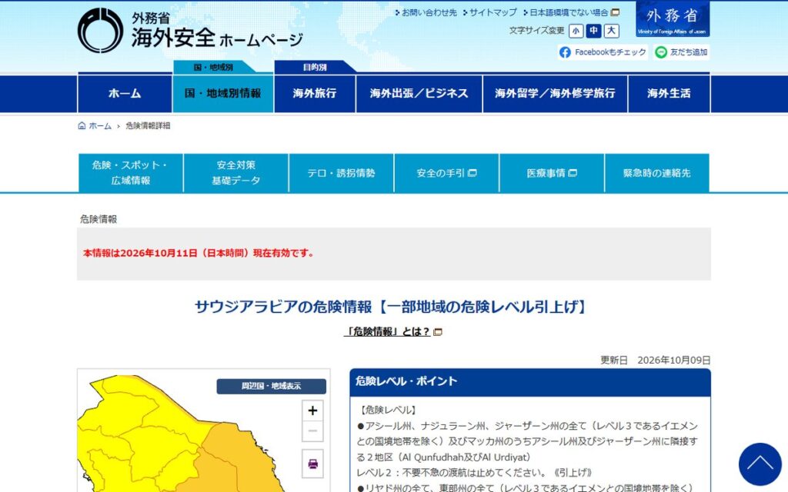Open 医療事情 tab

point(552,173)
